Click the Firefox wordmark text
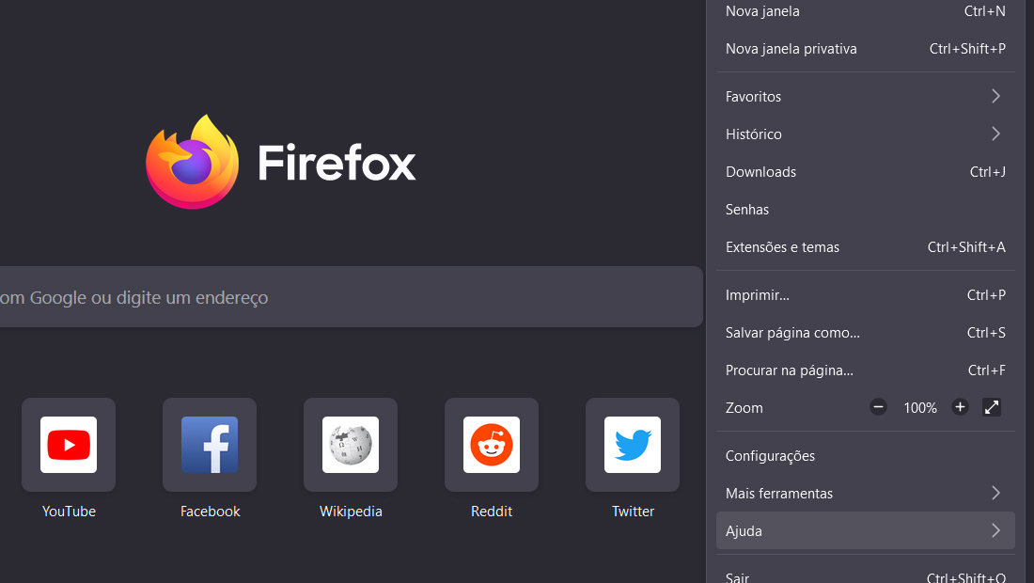The height and width of the screenshot is (583, 1034). (x=337, y=163)
